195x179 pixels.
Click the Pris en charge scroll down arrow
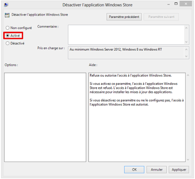click(x=186, y=56)
